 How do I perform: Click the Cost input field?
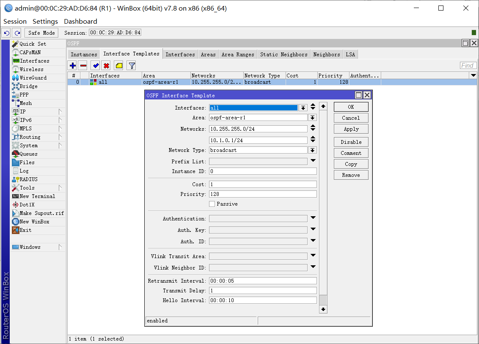(x=263, y=184)
